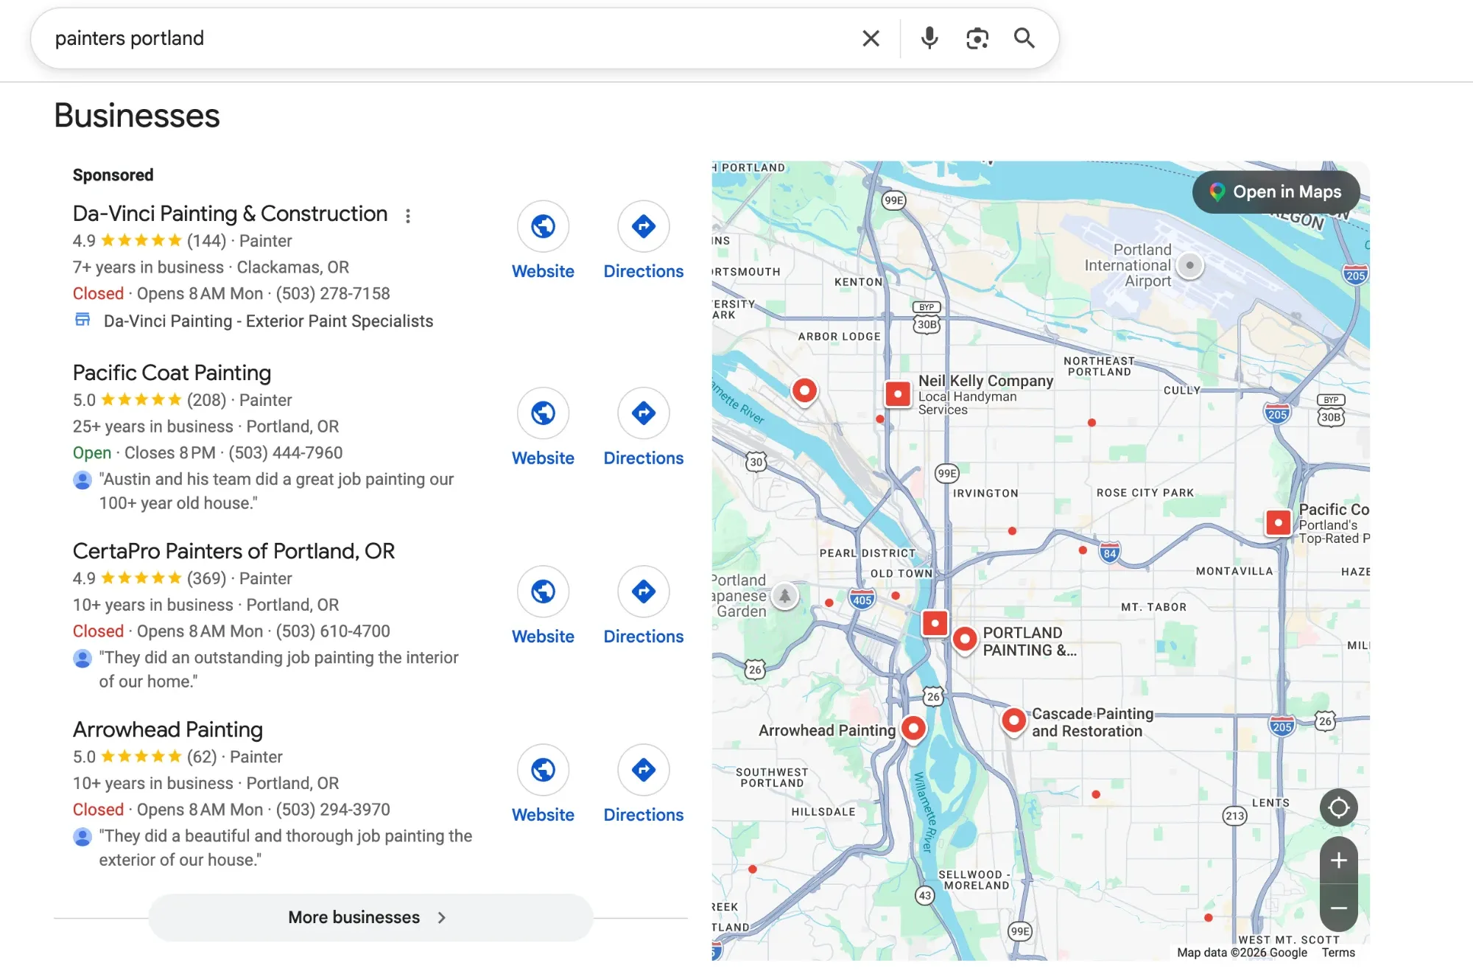1473x971 pixels.
Task: Open the Arrowhead Painting listing title
Action: [168, 729]
